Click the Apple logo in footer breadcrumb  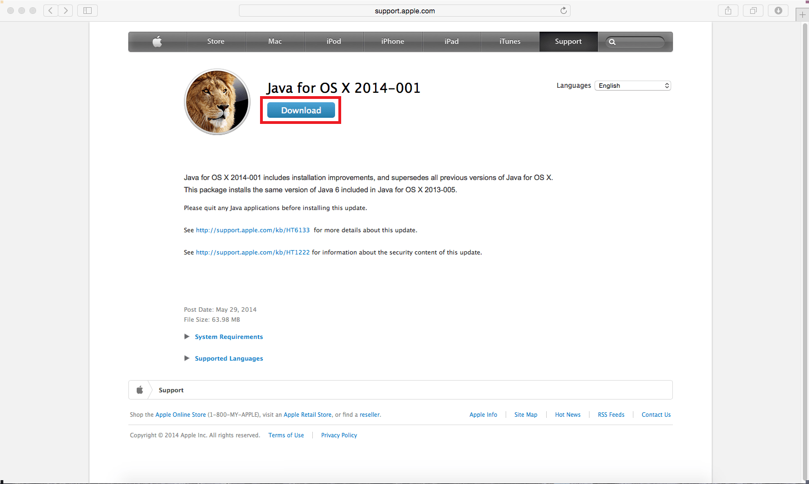pyautogui.click(x=140, y=390)
